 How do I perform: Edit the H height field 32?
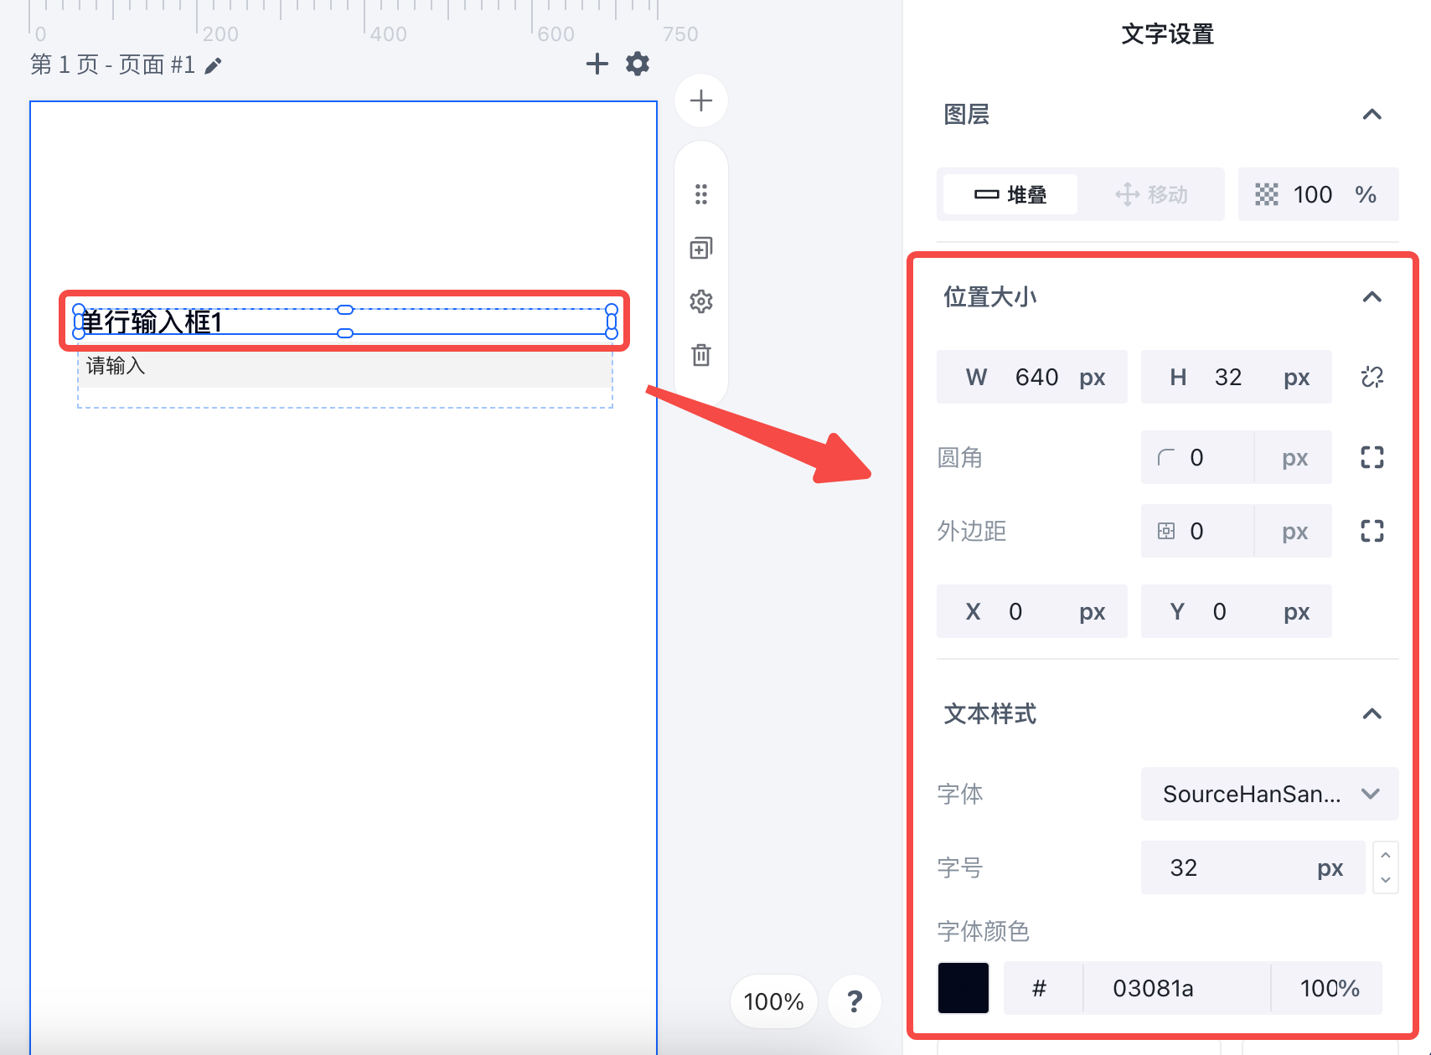(x=1237, y=377)
